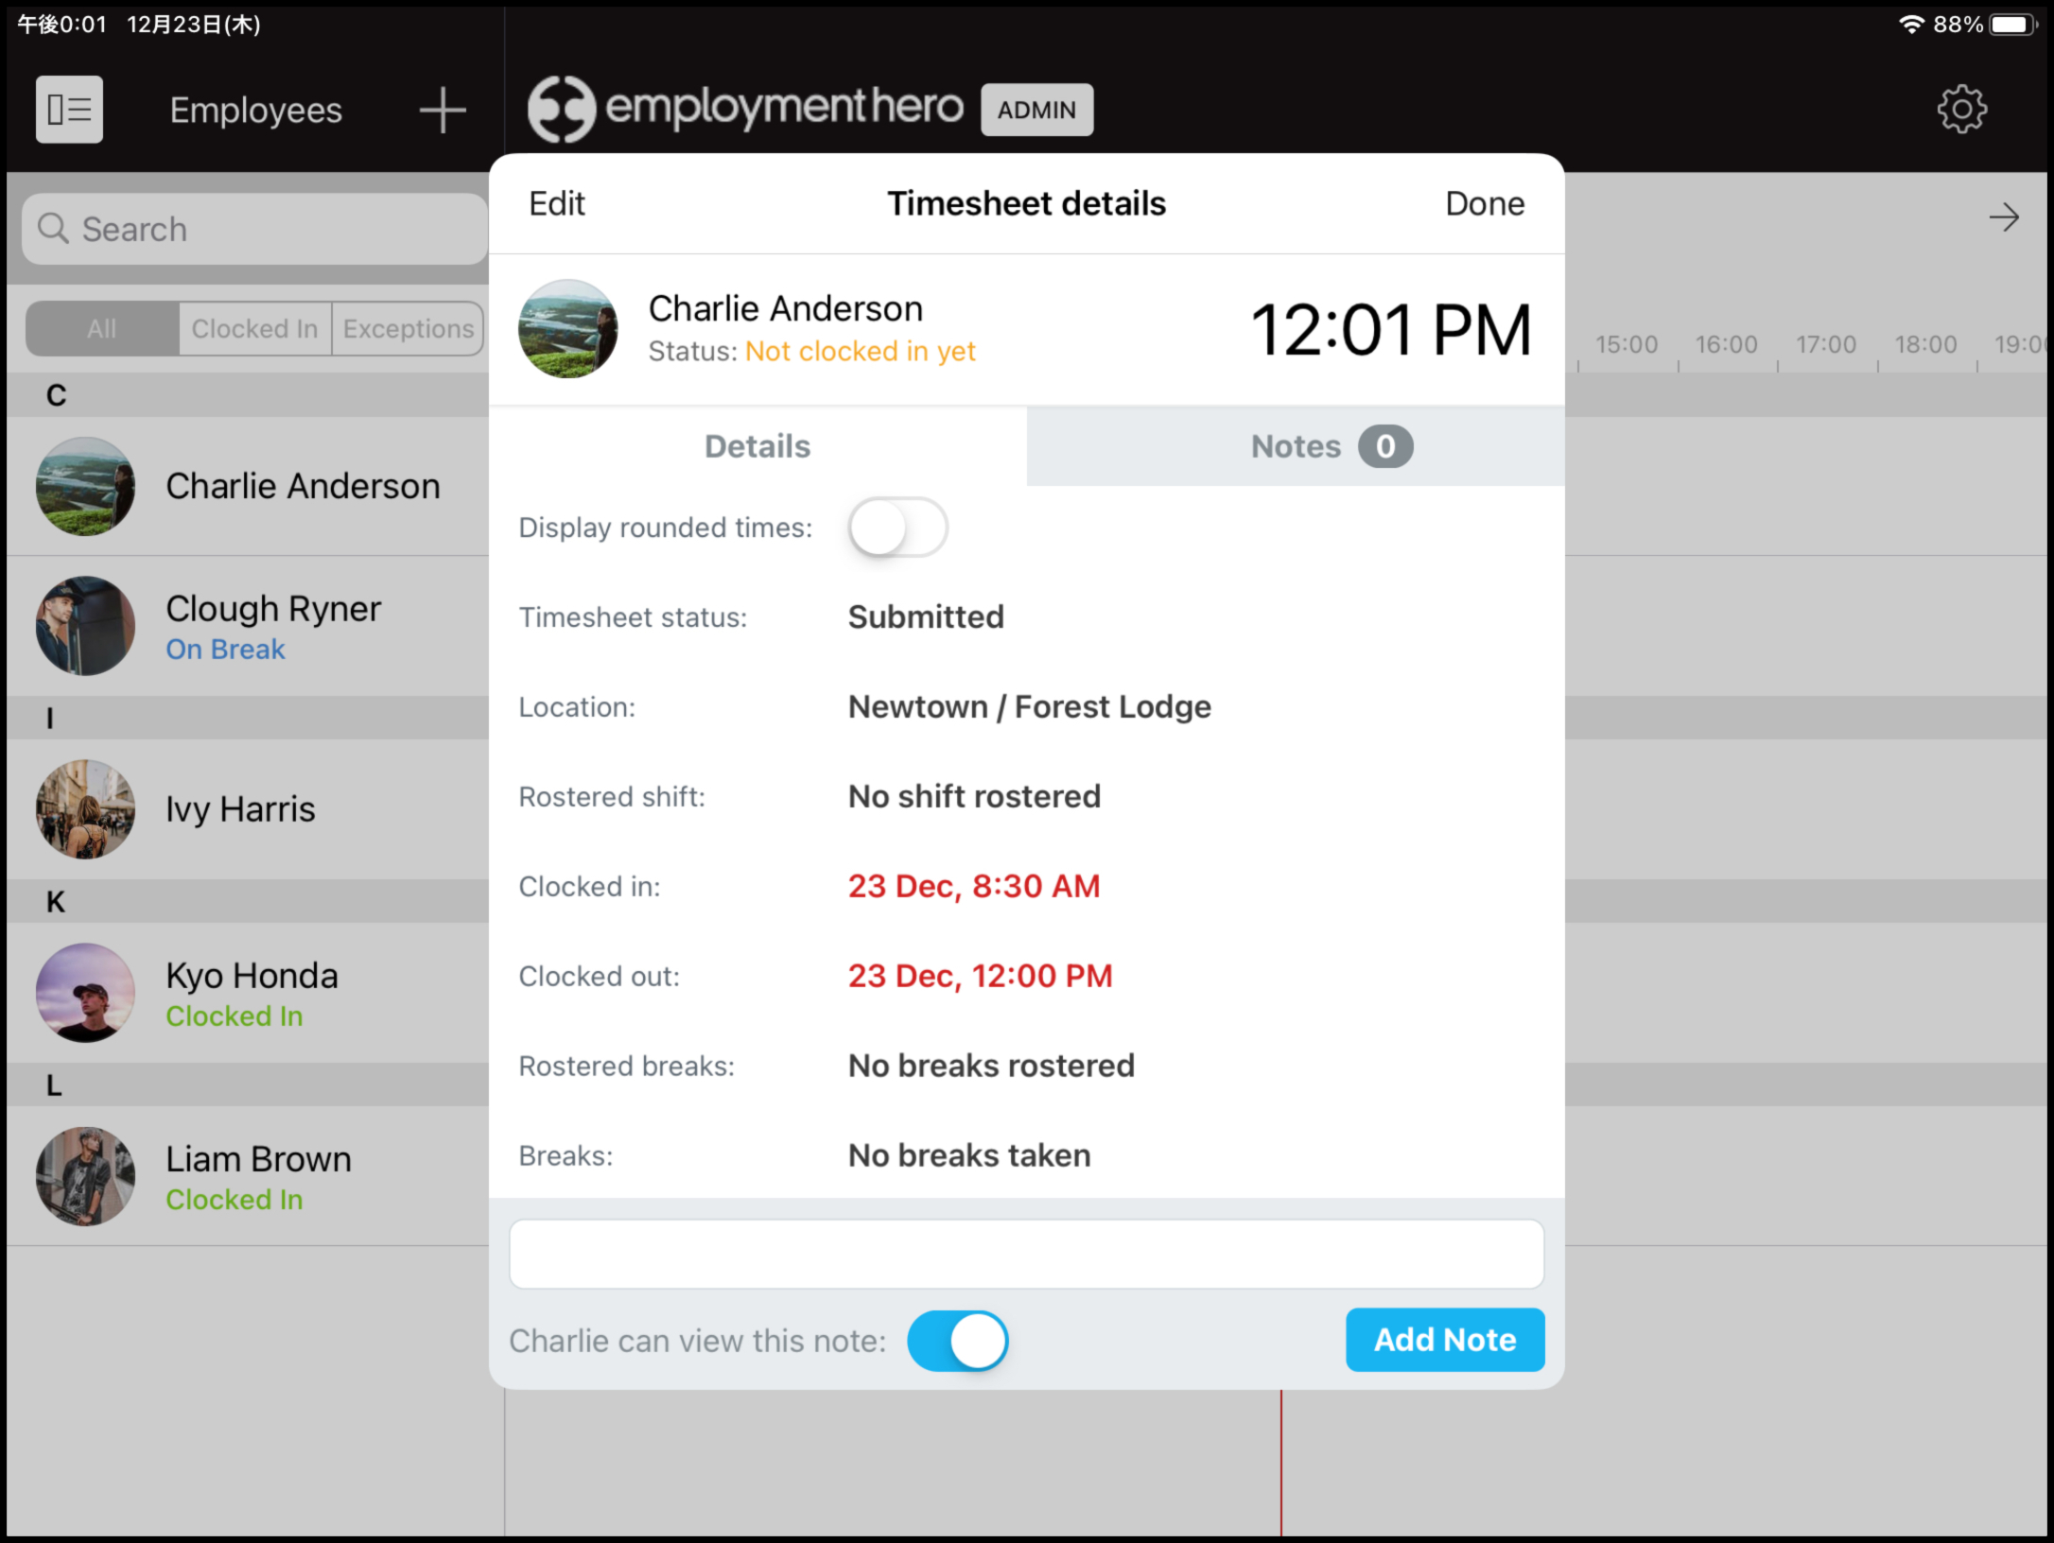The width and height of the screenshot is (2054, 1543).
Task: Show the Exceptions filter
Action: pyautogui.click(x=408, y=328)
